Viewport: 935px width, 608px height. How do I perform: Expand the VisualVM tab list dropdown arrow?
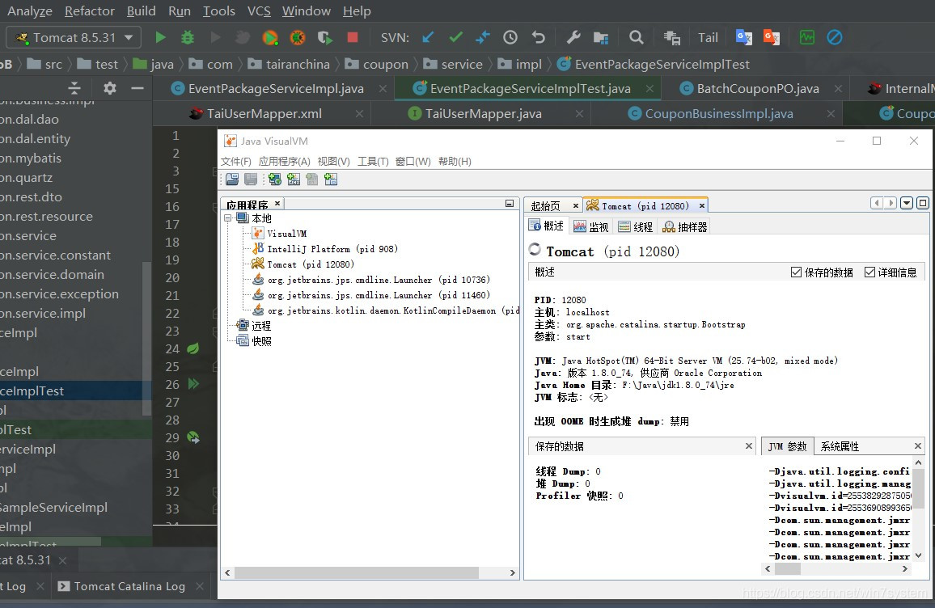tap(907, 204)
